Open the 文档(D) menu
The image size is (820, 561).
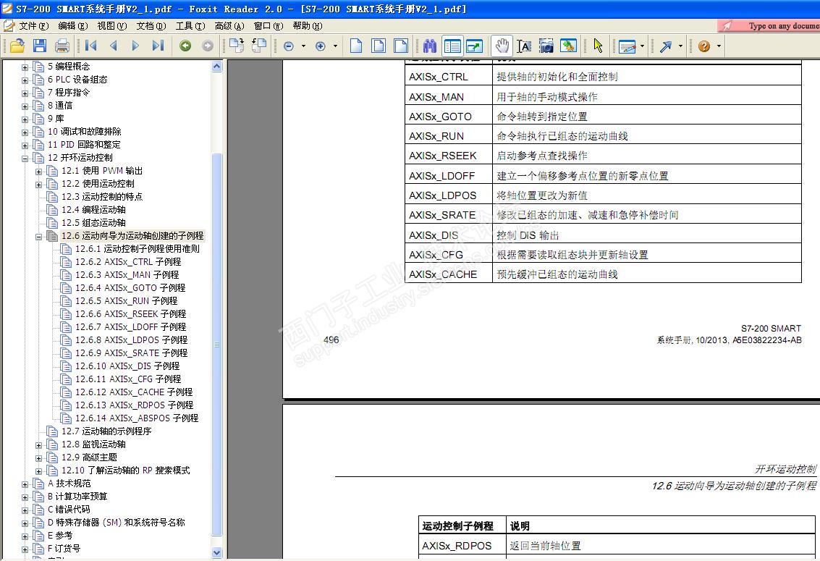tap(151, 25)
